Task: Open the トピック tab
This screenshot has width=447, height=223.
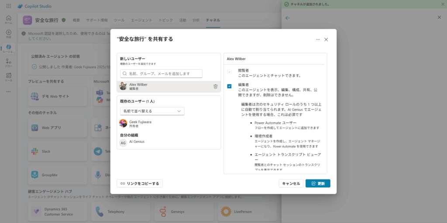Action: (x=165, y=20)
